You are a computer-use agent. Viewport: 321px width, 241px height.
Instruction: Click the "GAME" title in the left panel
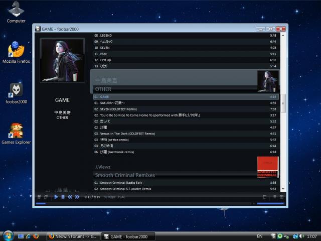tap(62, 100)
